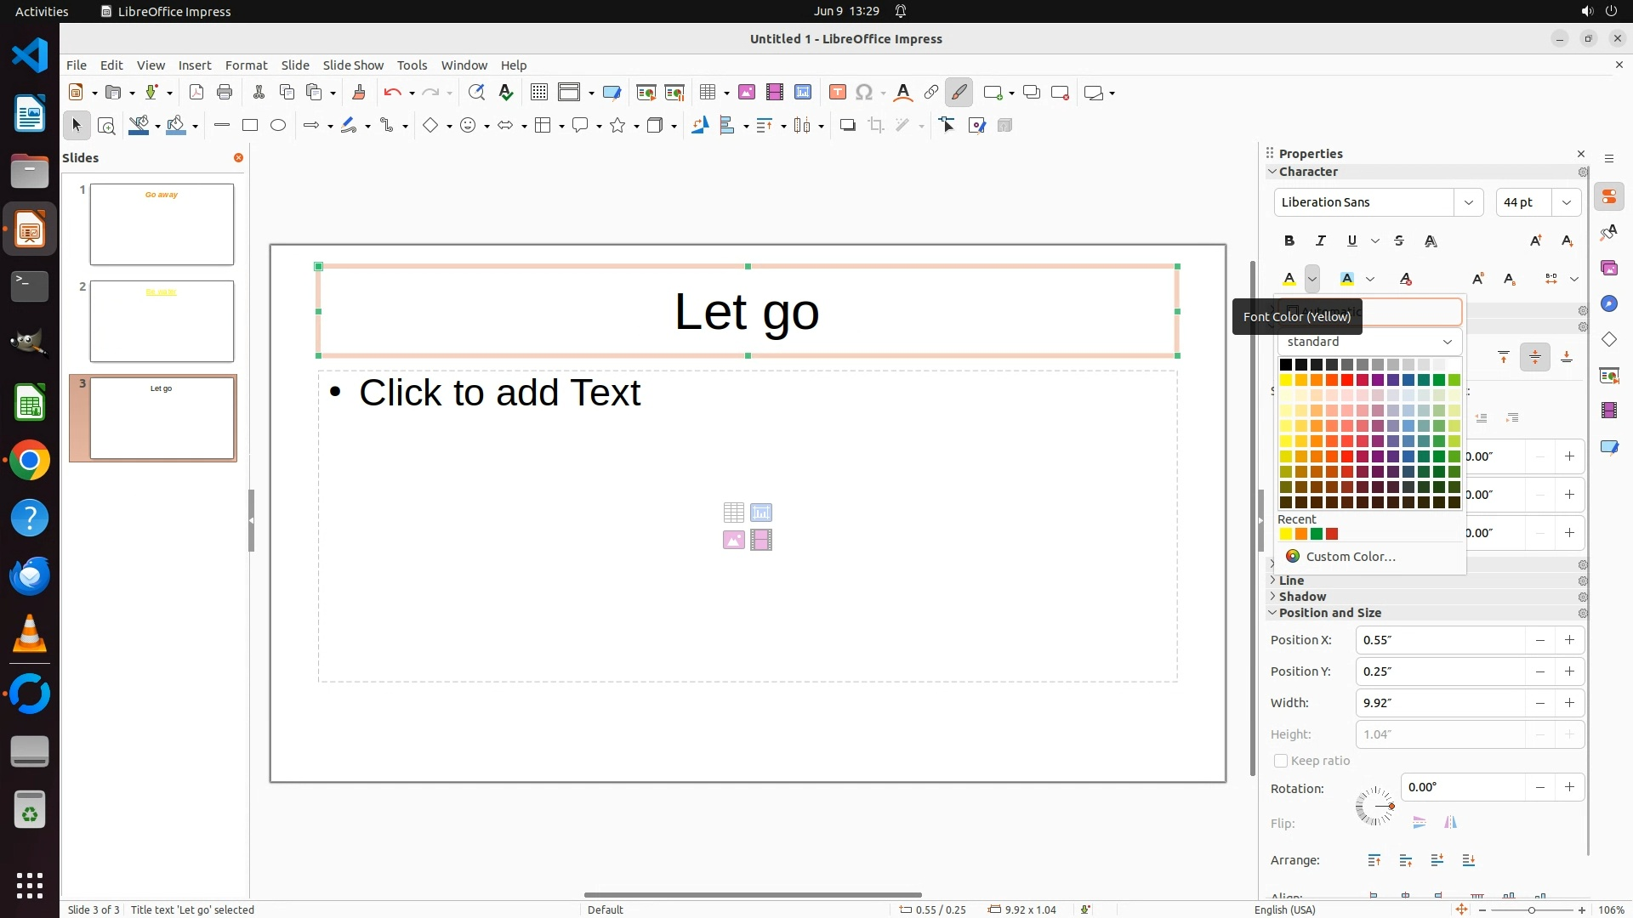Select the slide 1 thumbnail
This screenshot has height=918, width=1633.
tap(162, 224)
